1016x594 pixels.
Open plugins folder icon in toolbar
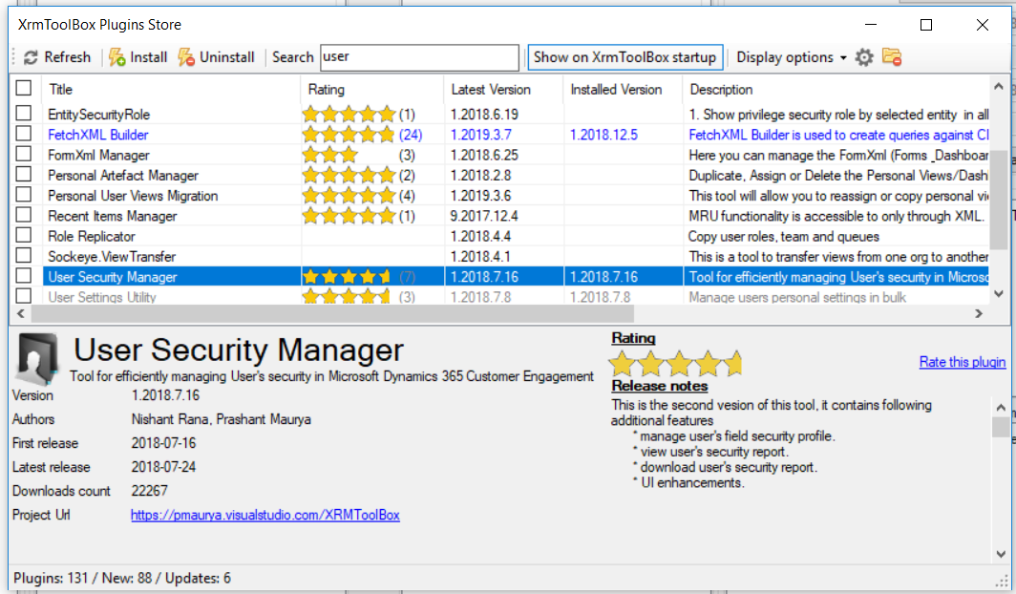tap(892, 57)
